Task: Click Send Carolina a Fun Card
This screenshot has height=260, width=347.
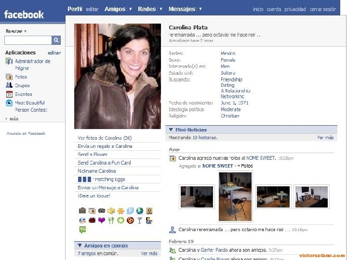Action: pyautogui.click(x=104, y=163)
